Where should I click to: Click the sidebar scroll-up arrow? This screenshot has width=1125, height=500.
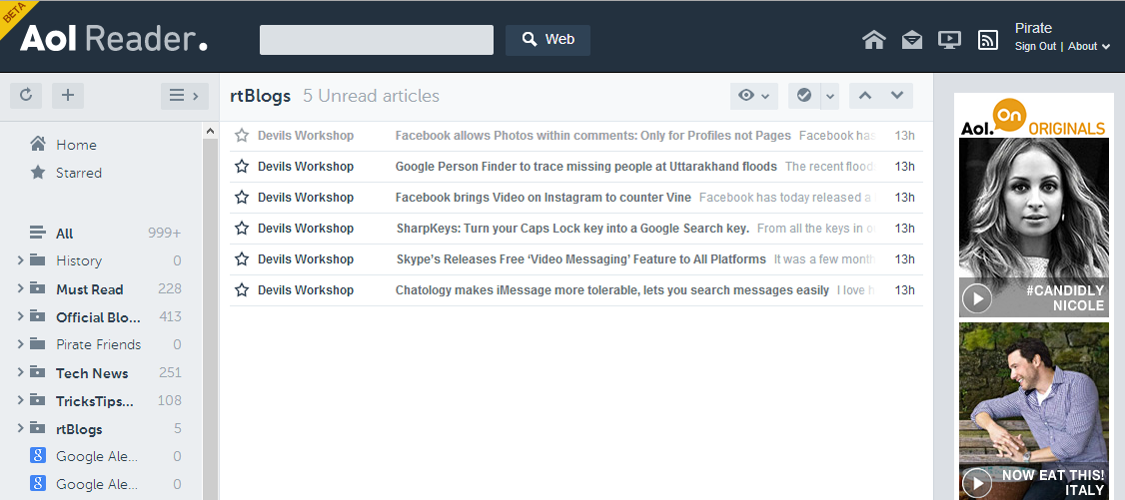[x=210, y=131]
